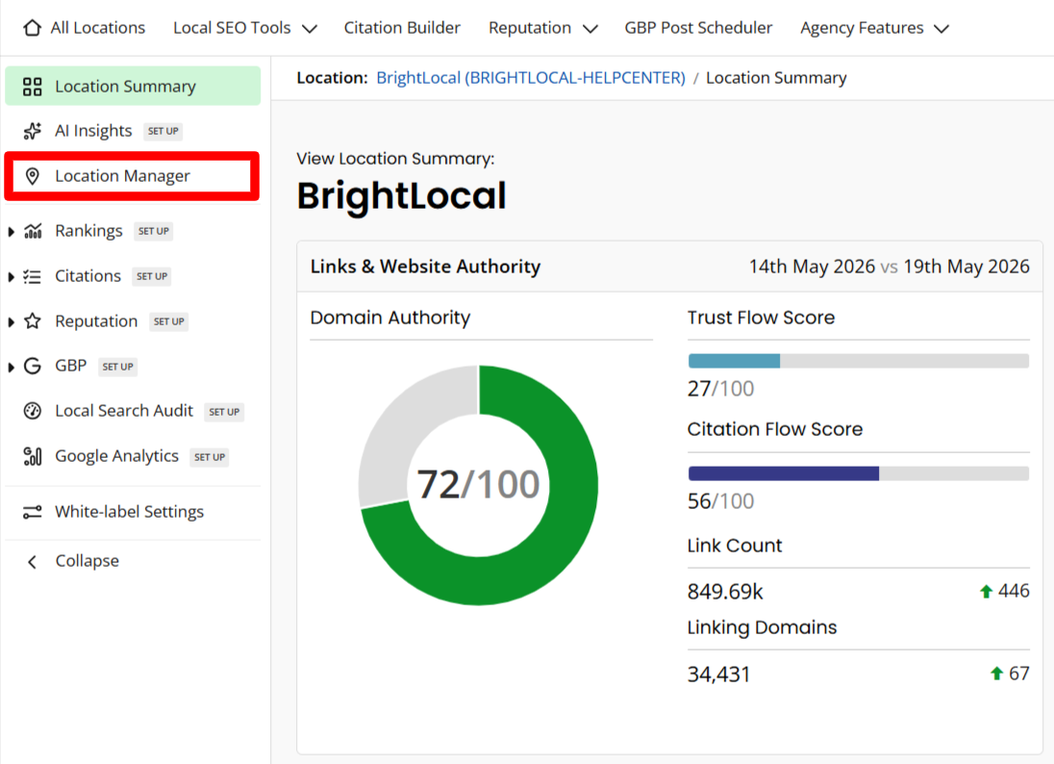1054x764 pixels.
Task: Click the Google Analytics bar icon
Action: pyautogui.click(x=33, y=456)
